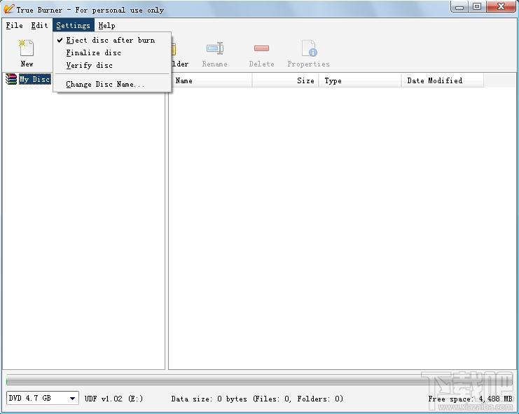Click the New project icon in toolbar

click(27, 48)
